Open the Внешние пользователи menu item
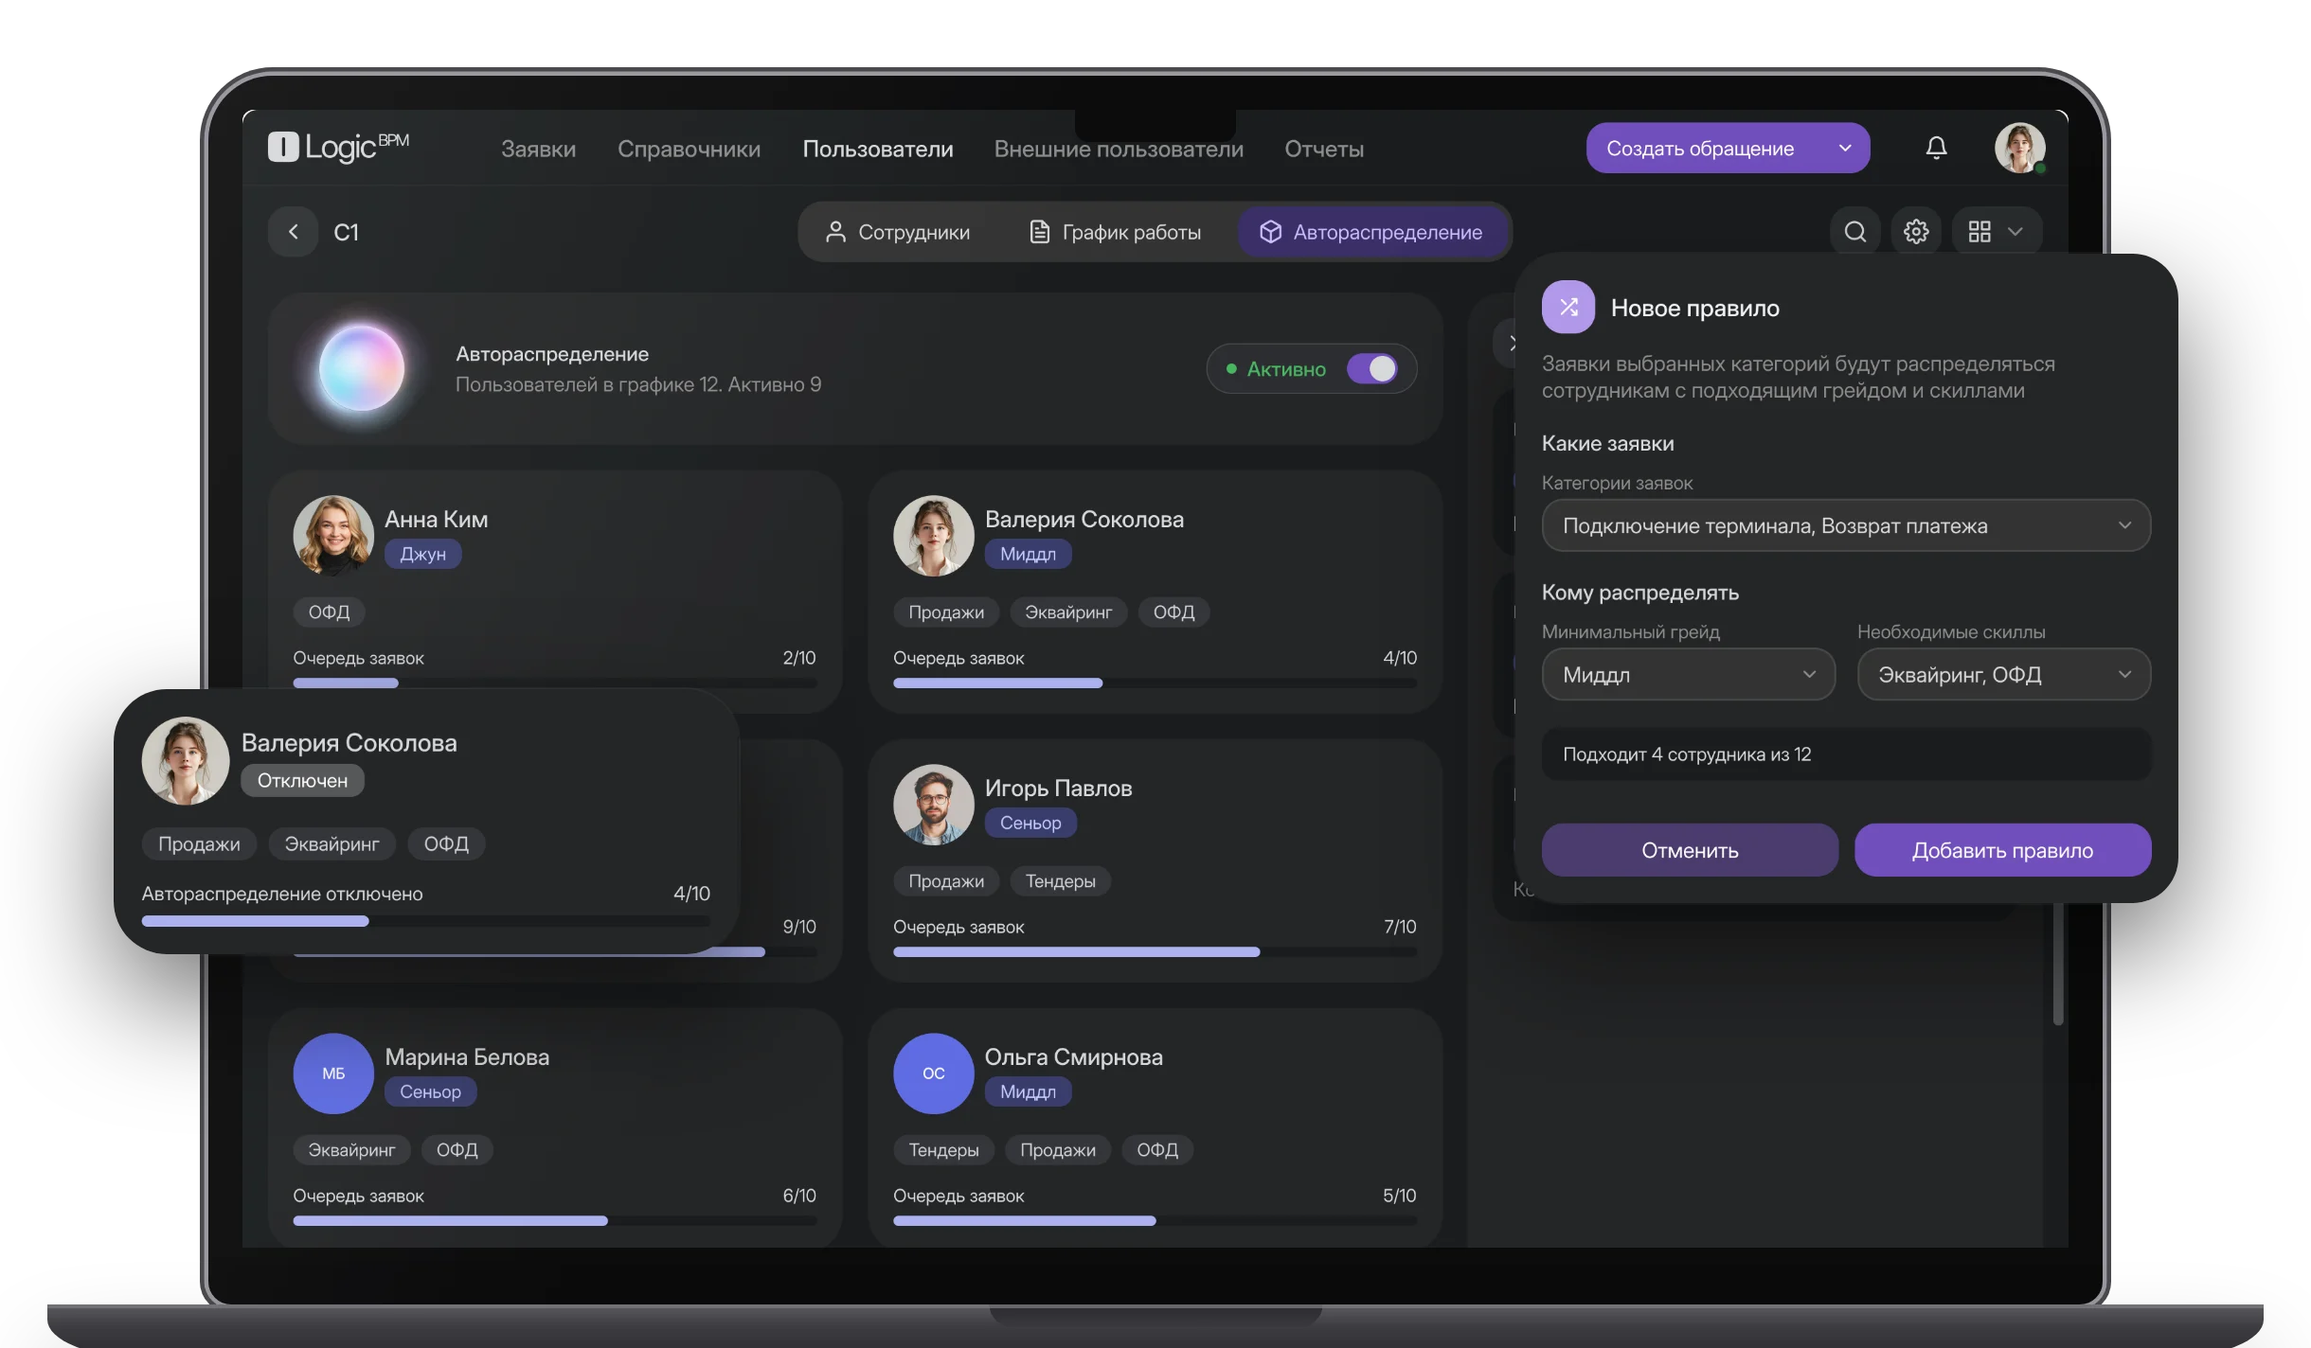 [x=1119, y=149]
